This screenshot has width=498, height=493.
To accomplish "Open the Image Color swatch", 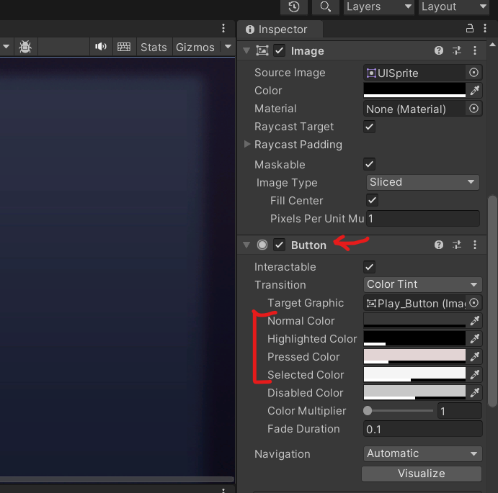I will click(414, 91).
